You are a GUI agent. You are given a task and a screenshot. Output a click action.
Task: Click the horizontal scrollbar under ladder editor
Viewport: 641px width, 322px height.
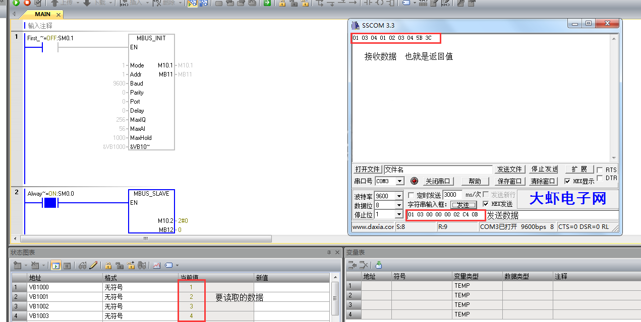(145, 238)
